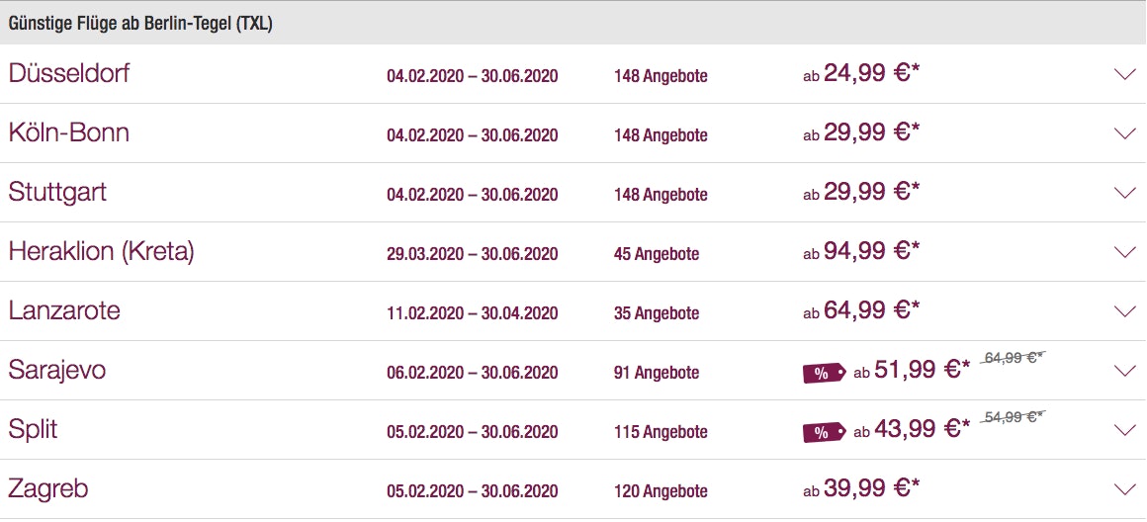Expand the Köln-Bonn flight offers chevron
Image resolution: width=1147 pixels, height=522 pixels.
point(1124,133)
